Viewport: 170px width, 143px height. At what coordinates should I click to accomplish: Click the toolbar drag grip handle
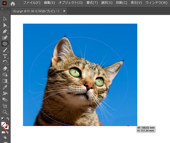coord(5,12)
